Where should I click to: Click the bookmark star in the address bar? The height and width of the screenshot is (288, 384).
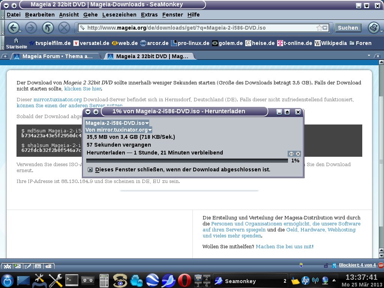coord(319,28)
